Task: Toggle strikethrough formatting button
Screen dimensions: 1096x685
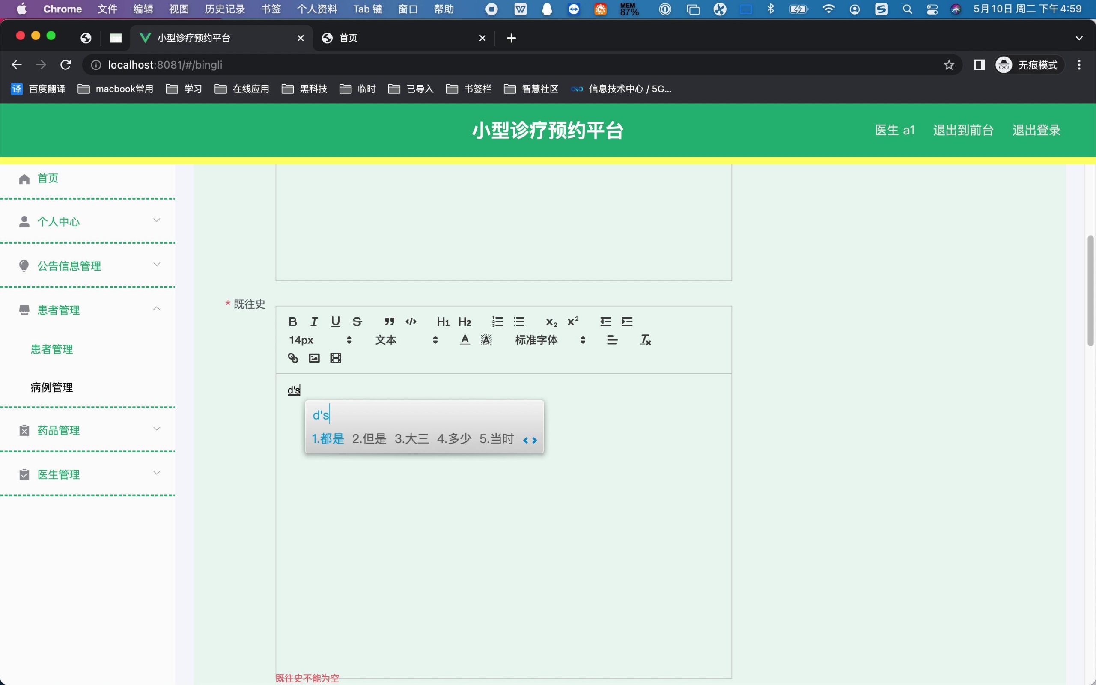Action: click(357, 322)
